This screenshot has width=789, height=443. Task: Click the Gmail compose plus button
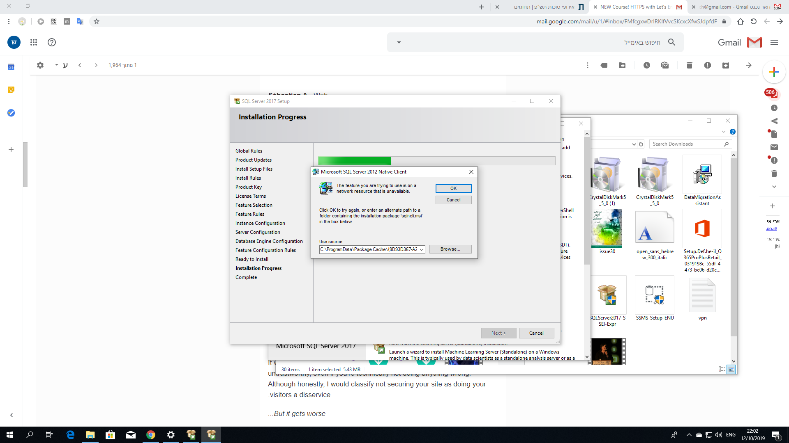tap(774, 72)
